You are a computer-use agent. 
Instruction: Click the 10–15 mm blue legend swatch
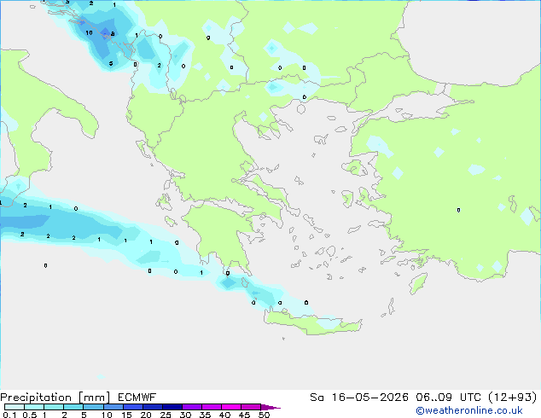pos(113,407)
